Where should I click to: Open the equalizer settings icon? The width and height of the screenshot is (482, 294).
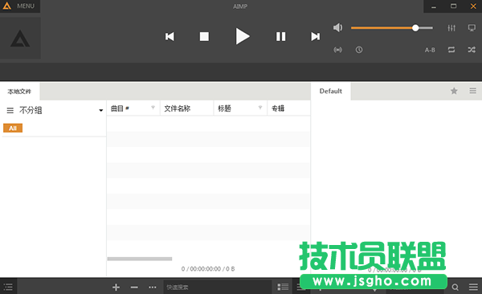pyautogui.click(x=451, y=28)
